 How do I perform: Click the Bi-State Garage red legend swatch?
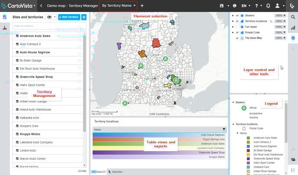[248, 150]
